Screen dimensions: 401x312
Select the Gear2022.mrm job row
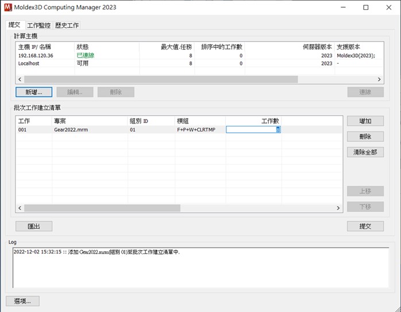[x=179, y=130]
